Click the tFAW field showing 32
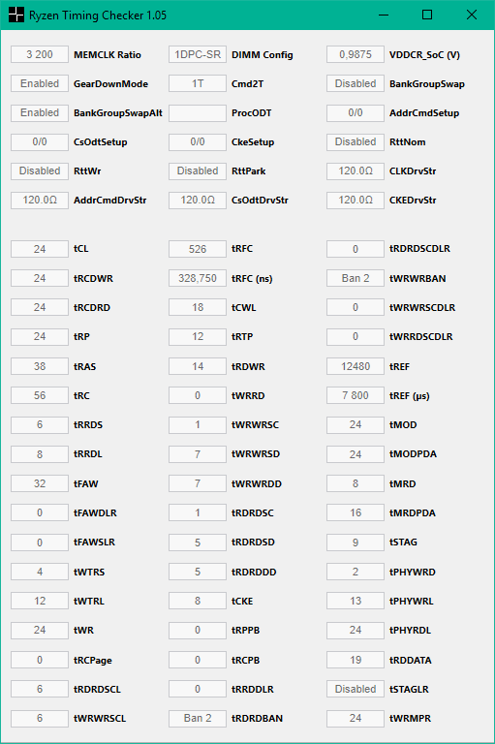The height and width of the screenshot is (744, 495). pyautogui.click(x=40, y=483)
